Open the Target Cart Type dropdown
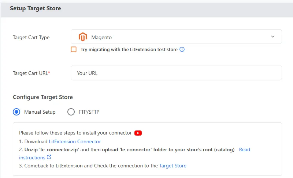This screenshot has height=178, width=293. (x=176, y=37)
